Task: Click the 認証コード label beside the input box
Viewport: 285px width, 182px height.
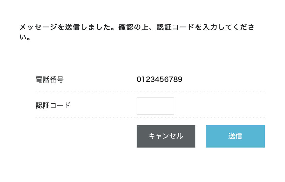Action: [53, 105]
